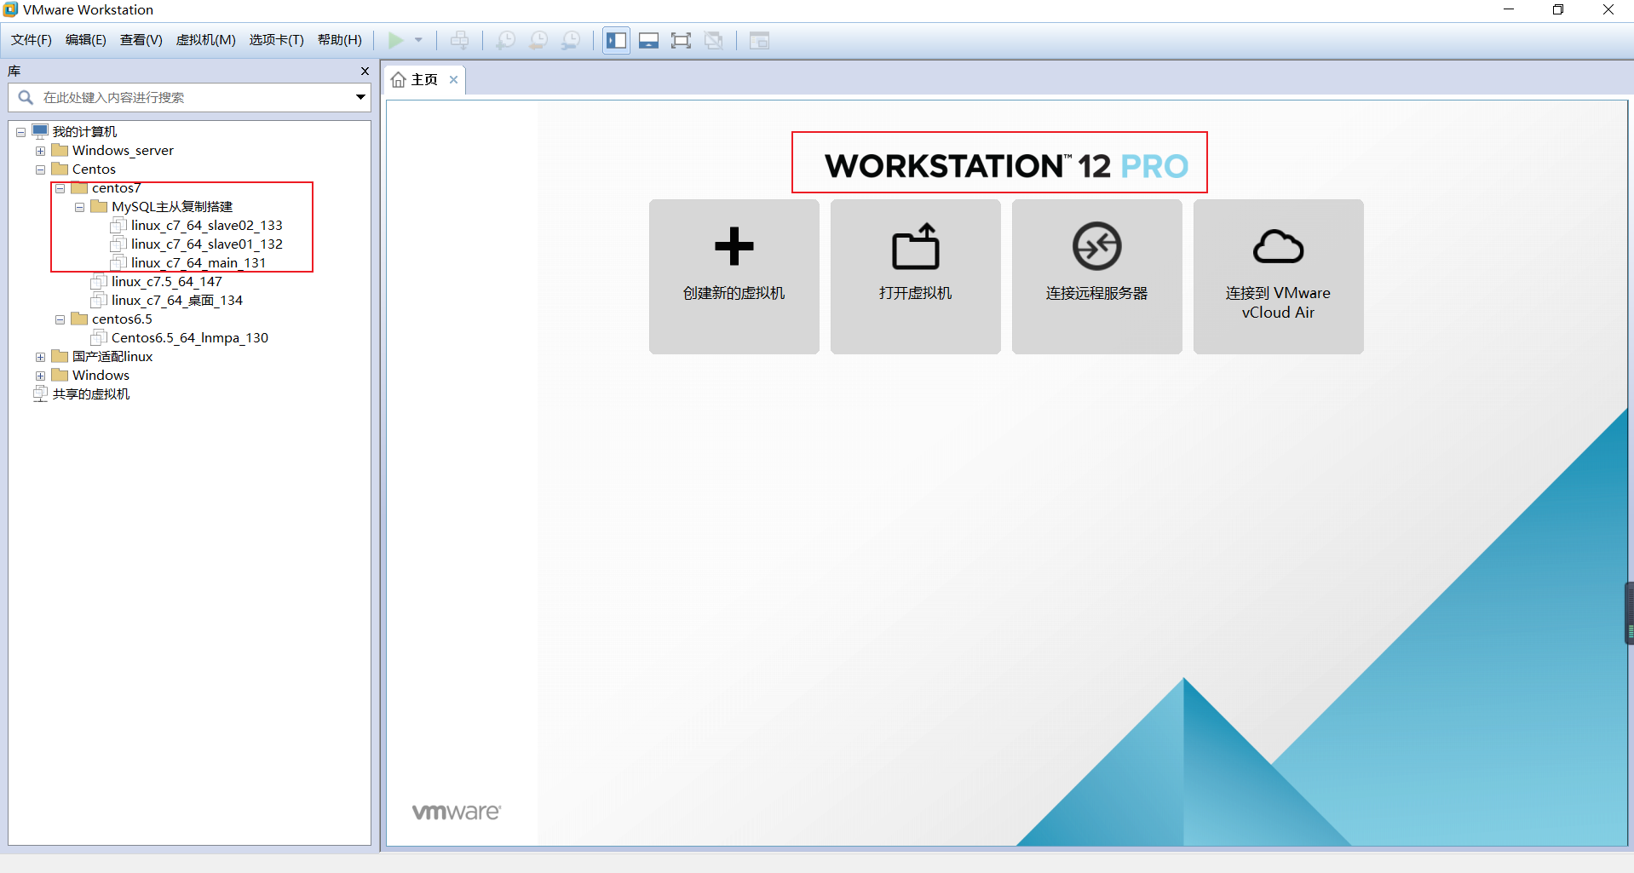
Task: Click the 创建新的虚拟机 tile
Action: [734, 277]
